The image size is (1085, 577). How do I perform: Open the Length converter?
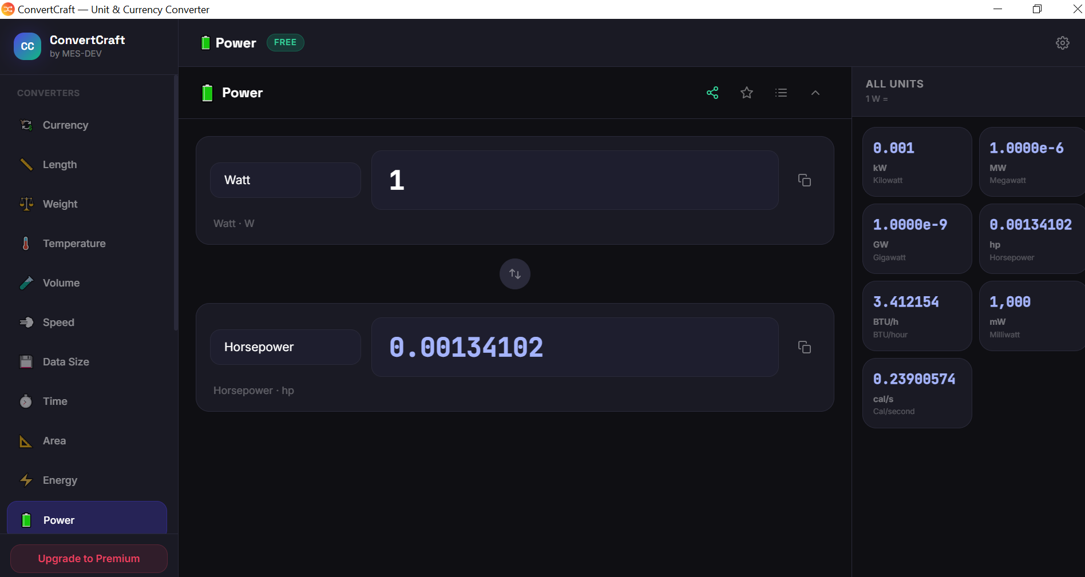tap(87, 165)
